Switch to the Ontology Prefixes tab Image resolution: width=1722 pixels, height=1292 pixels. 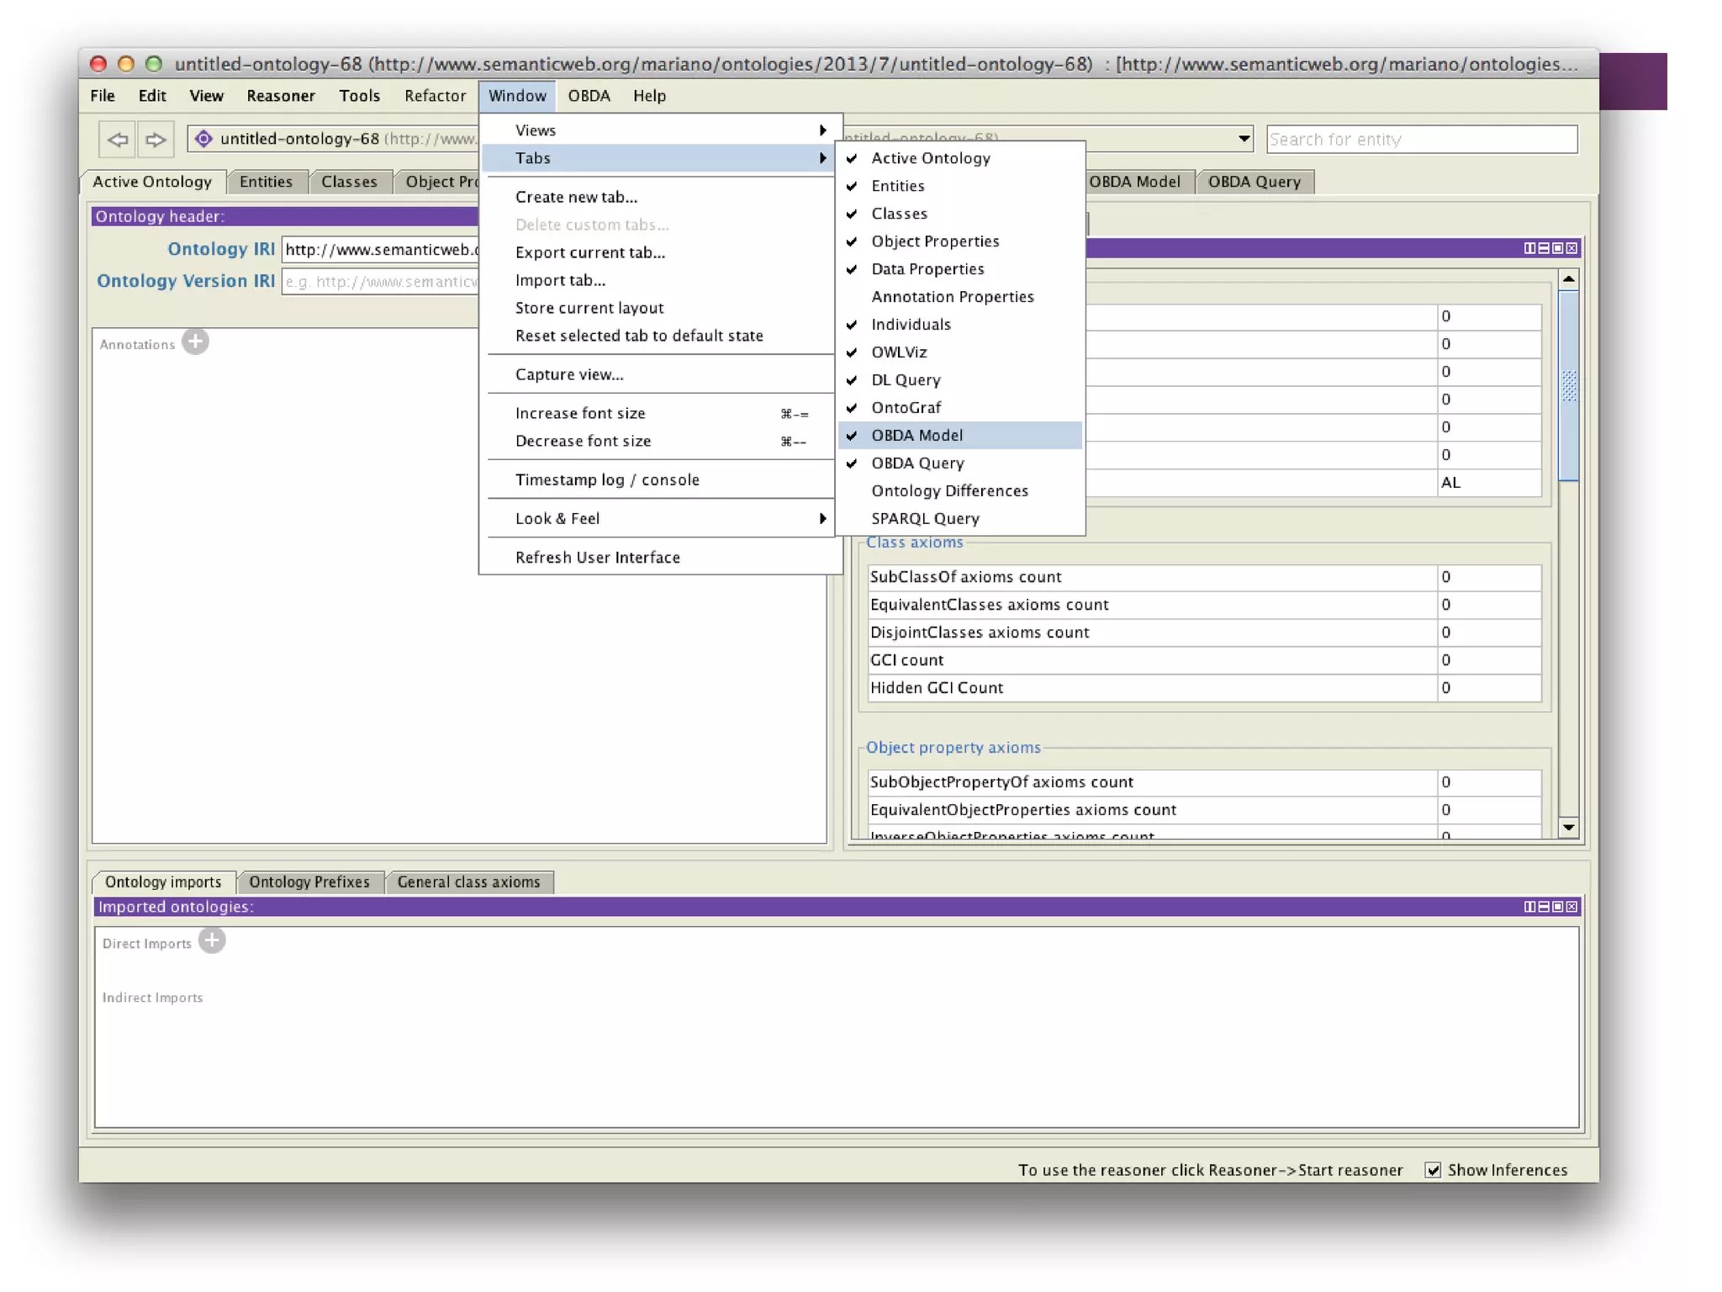tap(309, 882)
